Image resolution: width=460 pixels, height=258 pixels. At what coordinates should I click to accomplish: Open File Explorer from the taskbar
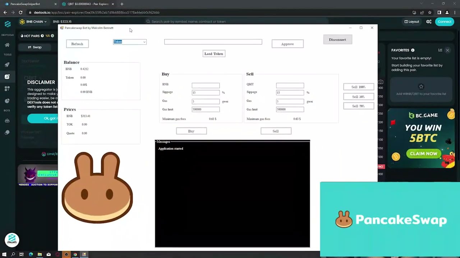click(x=40, y=254)
